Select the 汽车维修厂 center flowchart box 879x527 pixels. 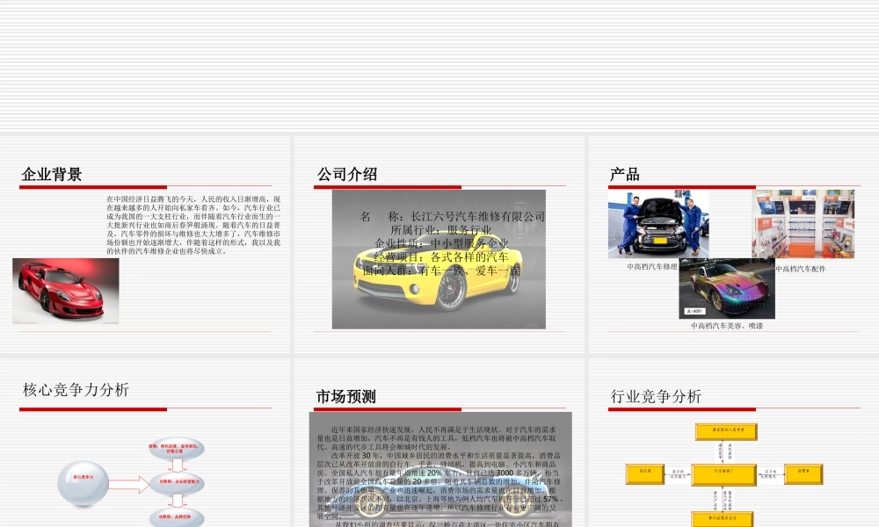(723, 474)
